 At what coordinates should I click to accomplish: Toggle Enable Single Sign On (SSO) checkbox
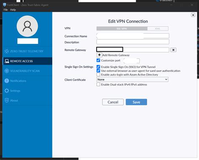(98, 67)
